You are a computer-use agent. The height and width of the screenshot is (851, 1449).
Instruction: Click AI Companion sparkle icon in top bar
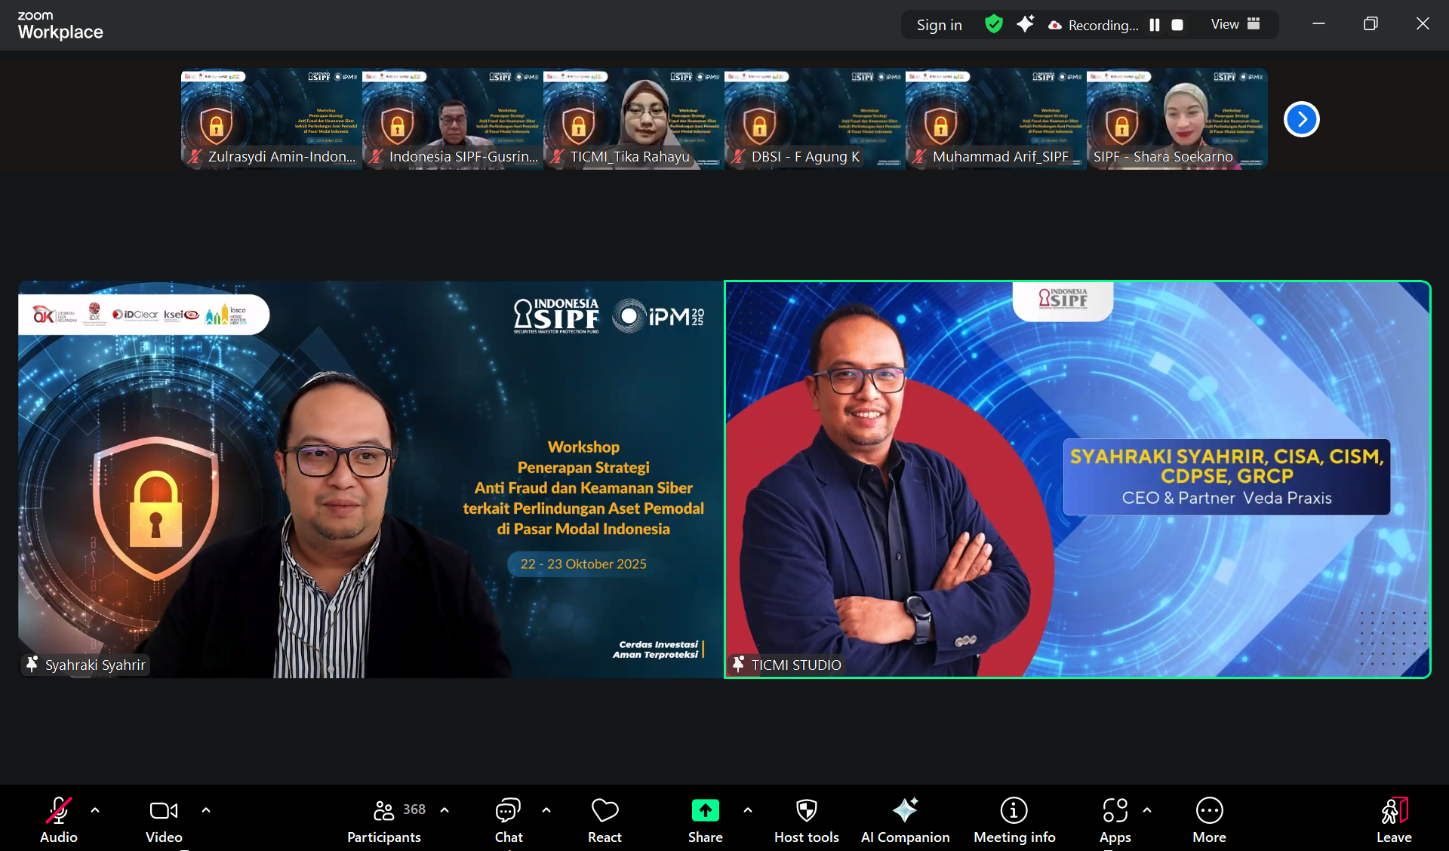coord(1025,24)
